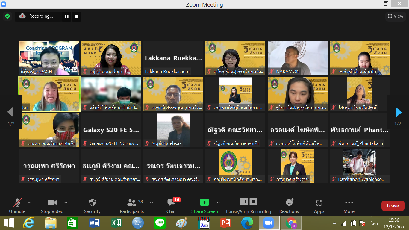Toggle Stop Video camera button
Screen dimensions: 409x230
[x=52, y=206]
